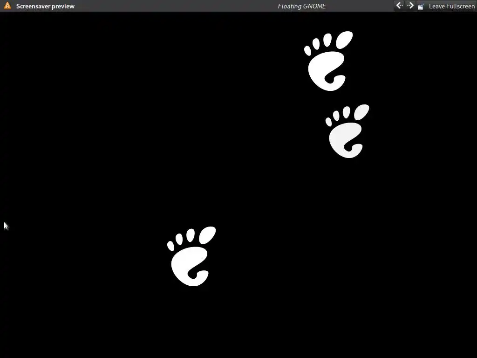This screenshot has height=358, width=477.
Task: Click the Leave Fullscreen button
Action: pos(446,6)
